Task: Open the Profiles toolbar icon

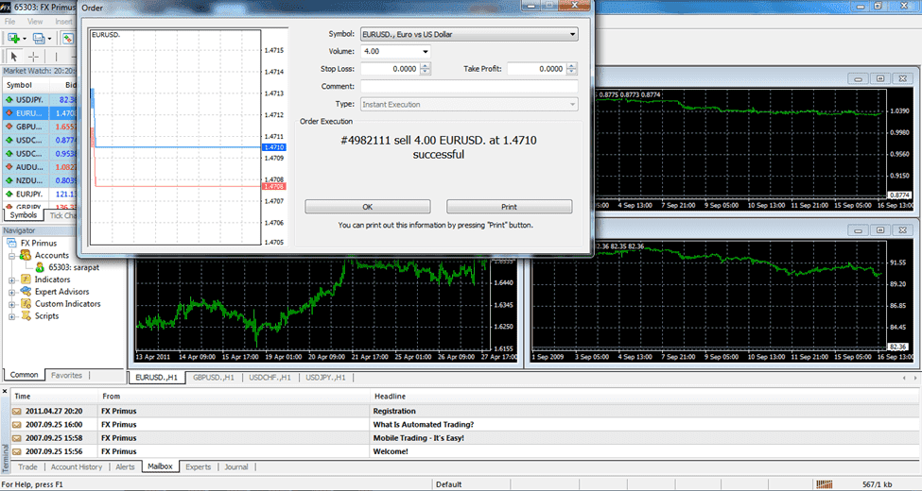Action: 40,39
